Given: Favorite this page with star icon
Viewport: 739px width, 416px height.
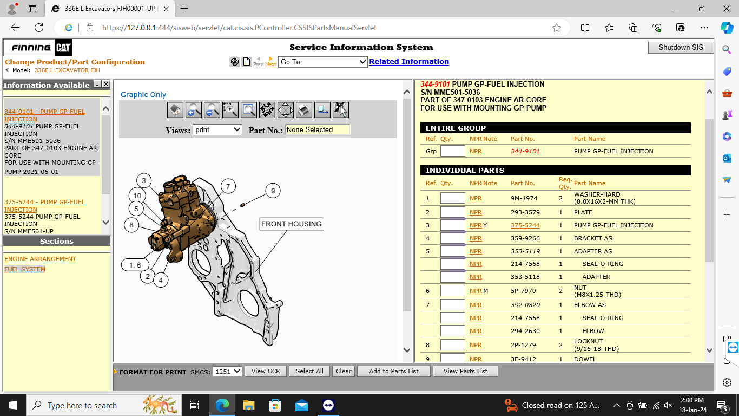Looking at the screenshot, I should (x=557, y=28).
